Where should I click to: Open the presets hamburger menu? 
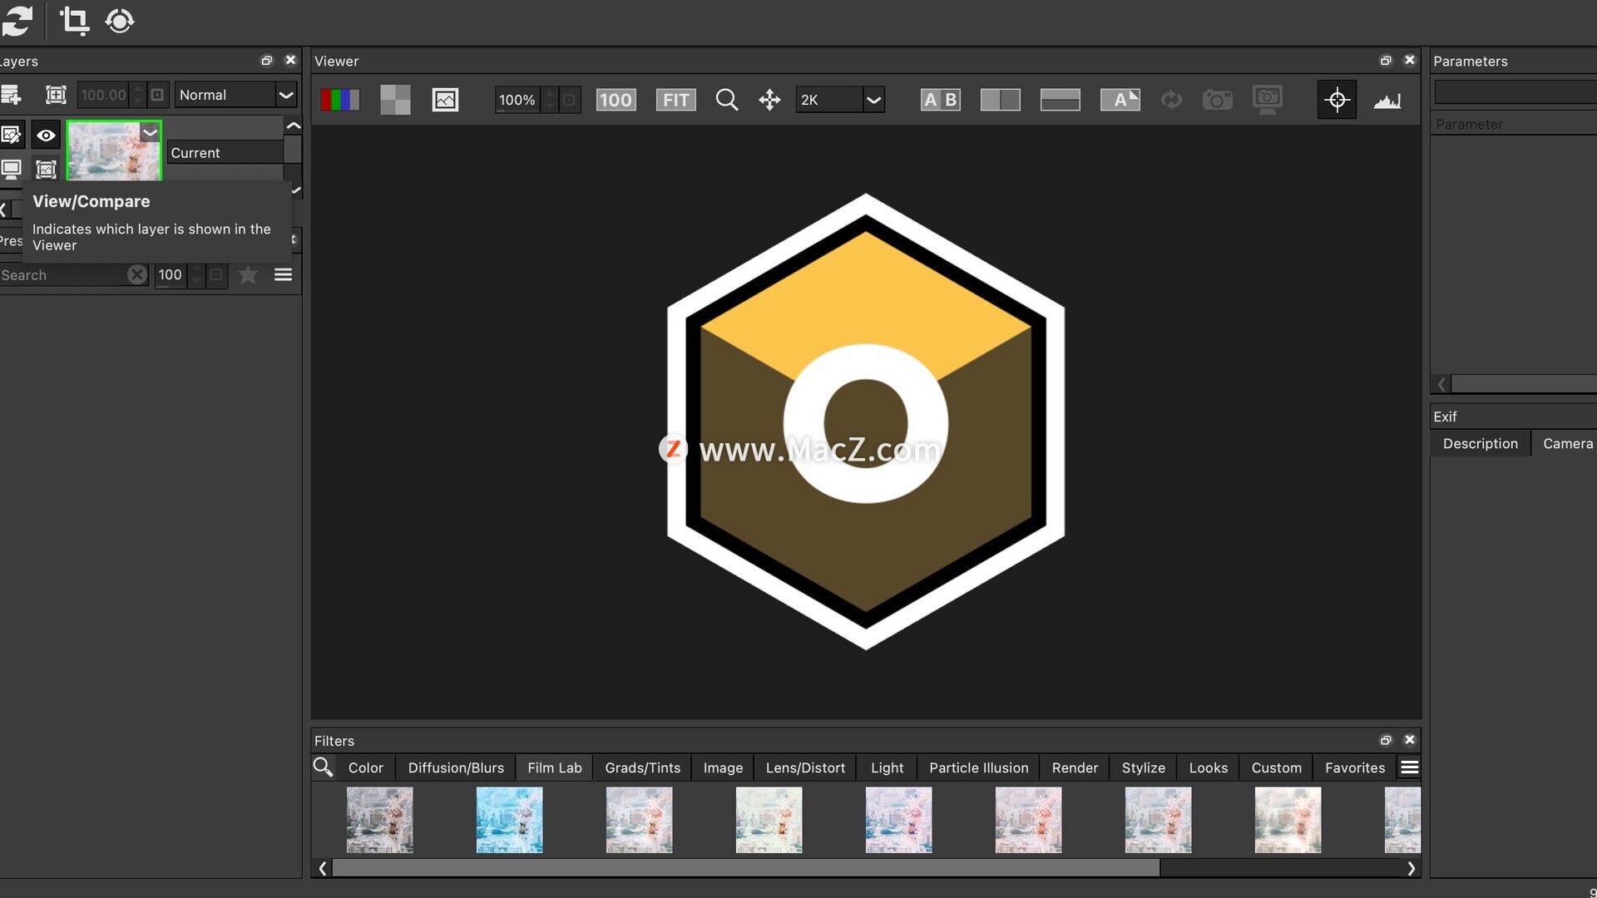(283, 274)
